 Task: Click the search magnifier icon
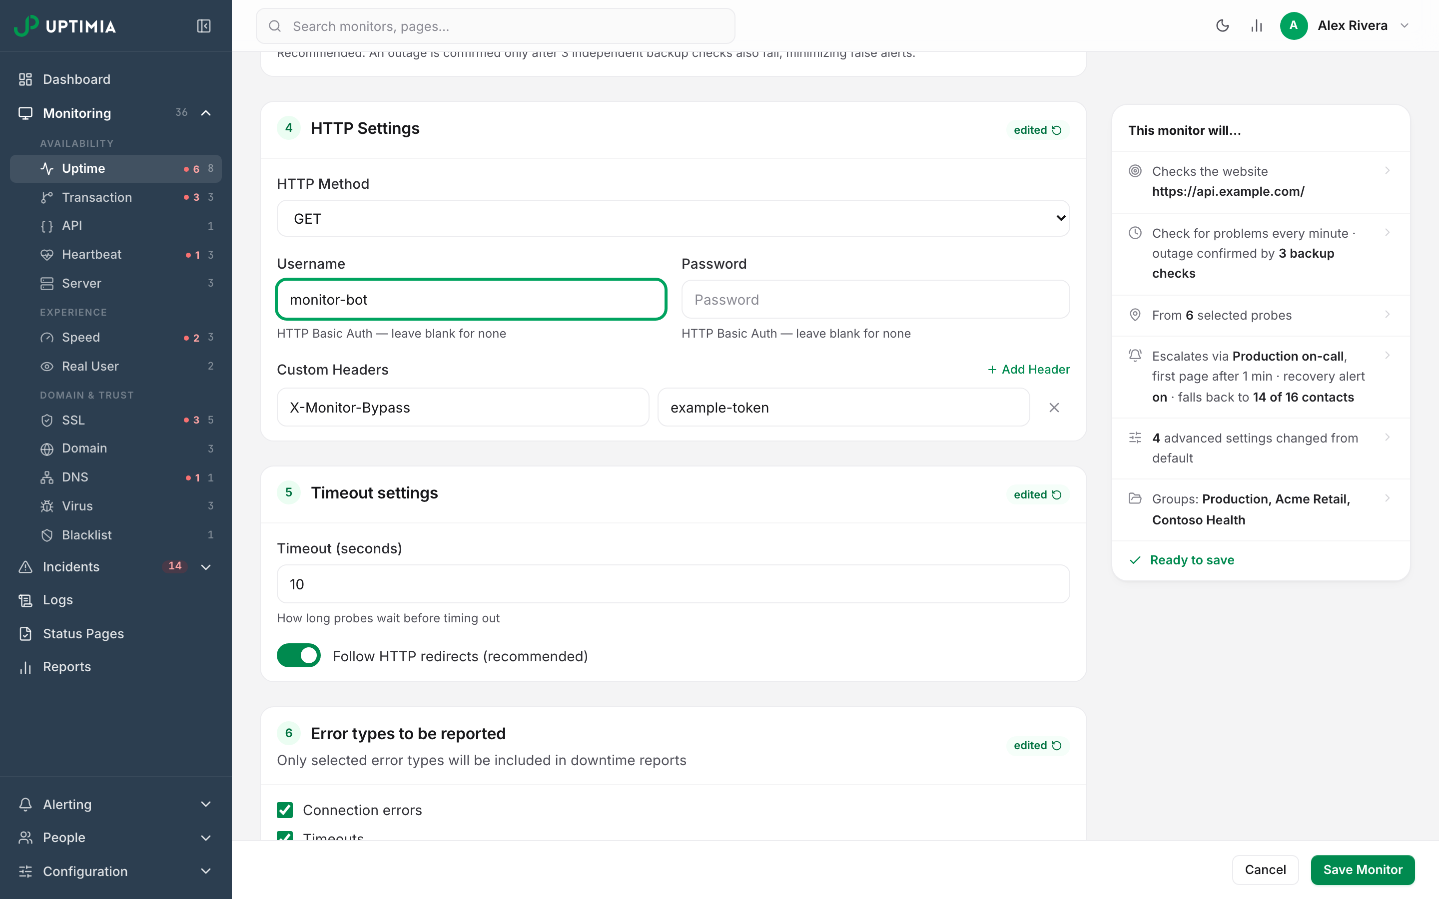tap(275, 26)
